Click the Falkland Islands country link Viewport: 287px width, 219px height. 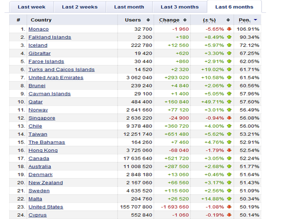click(x=50, y=37)
